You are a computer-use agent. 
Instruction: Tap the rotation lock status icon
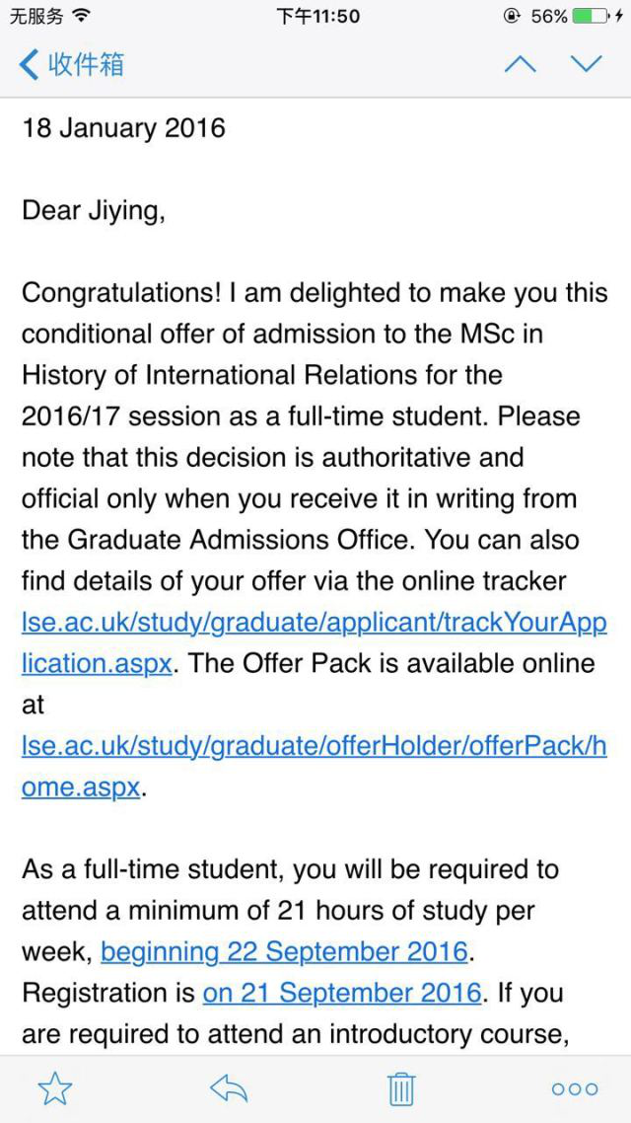coord(512,16)
